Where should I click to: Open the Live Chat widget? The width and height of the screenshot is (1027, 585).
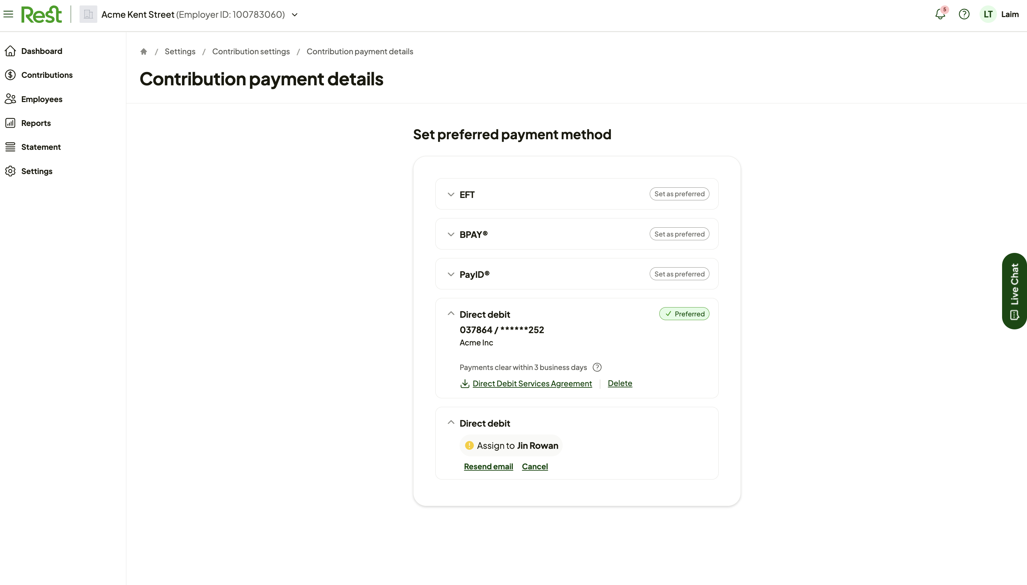click(1014, 291)
